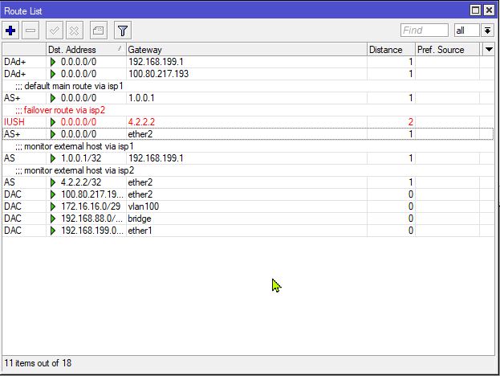The width and height of the screenshot is (500, 376).
Task: Click distance value 2 in red row
Action: (x=410, y=122)
